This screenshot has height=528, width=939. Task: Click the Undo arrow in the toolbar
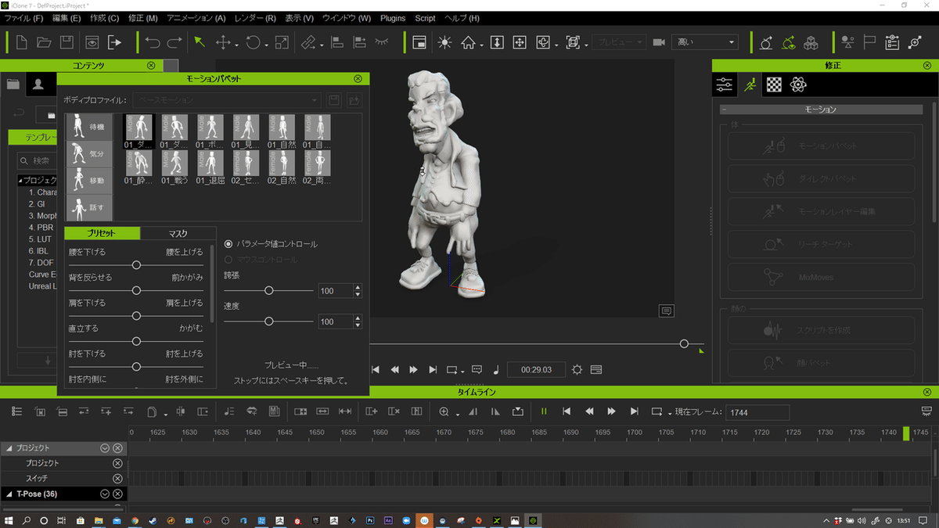coord(153,42)
